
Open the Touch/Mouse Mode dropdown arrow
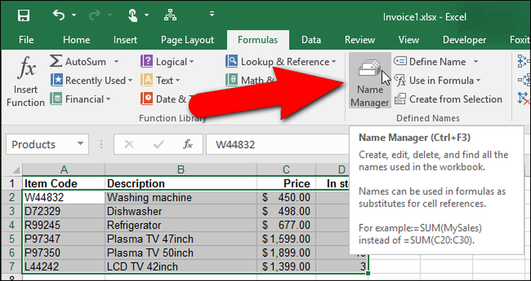tap(147, 15)
